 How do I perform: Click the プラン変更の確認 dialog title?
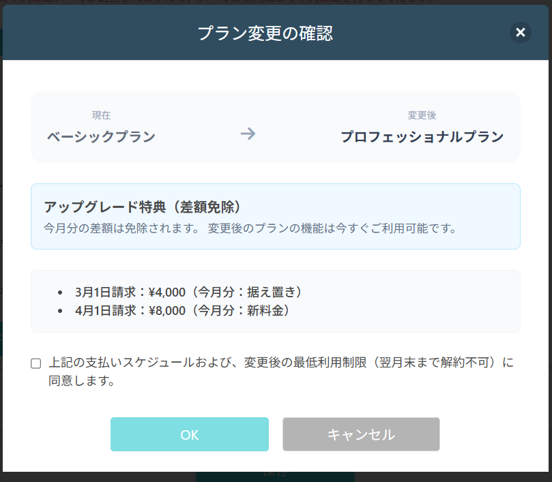265,33
